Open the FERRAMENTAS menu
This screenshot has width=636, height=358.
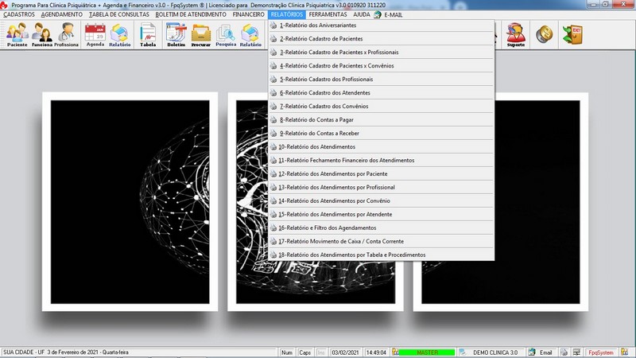click(328, 14)
